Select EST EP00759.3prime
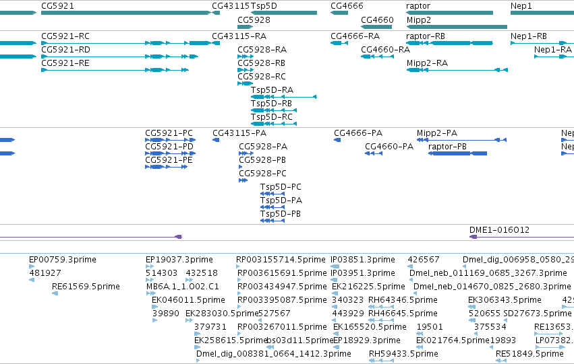Screen dimensions: 574x364 (32, 266)
